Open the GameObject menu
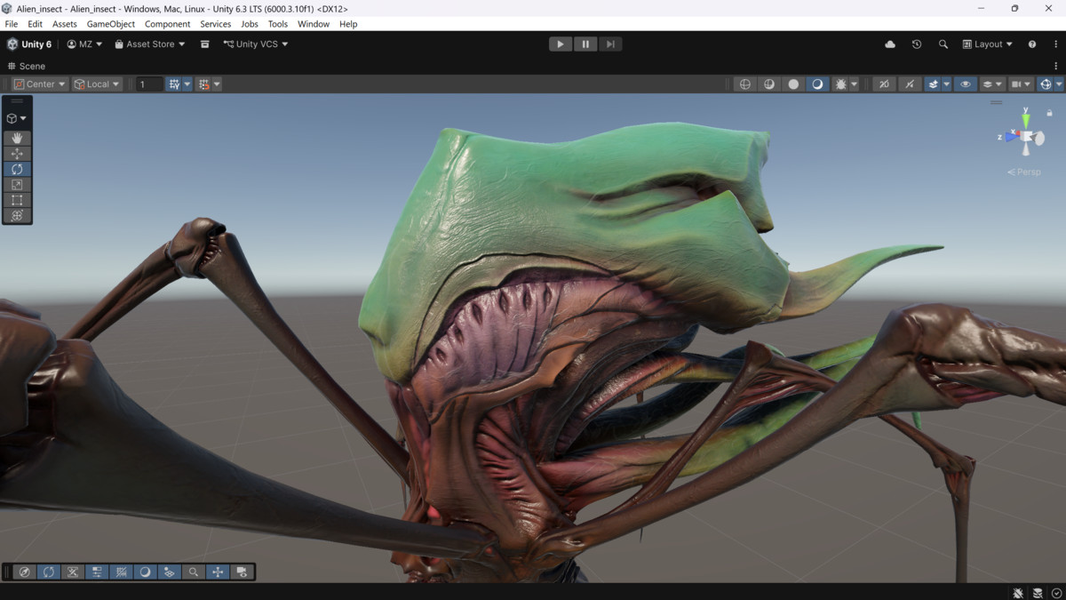The image size is (1066, 600). [110, 24]
